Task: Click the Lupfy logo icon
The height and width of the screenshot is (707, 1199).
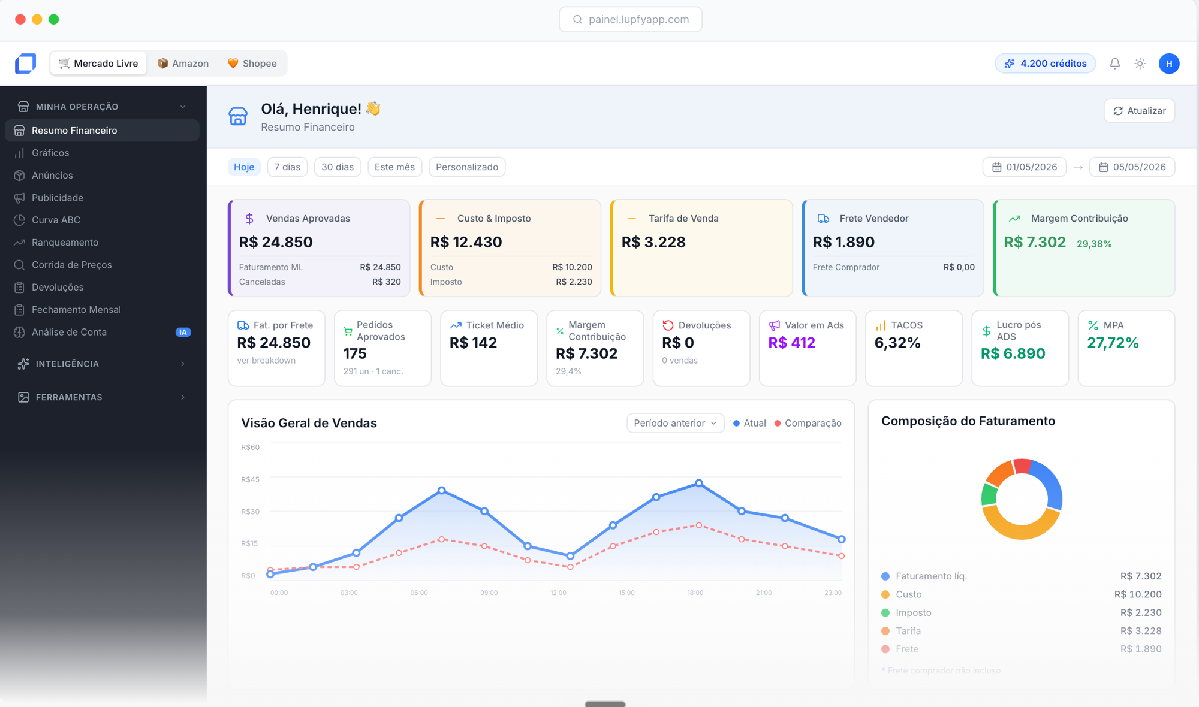Action: [25, 64]
